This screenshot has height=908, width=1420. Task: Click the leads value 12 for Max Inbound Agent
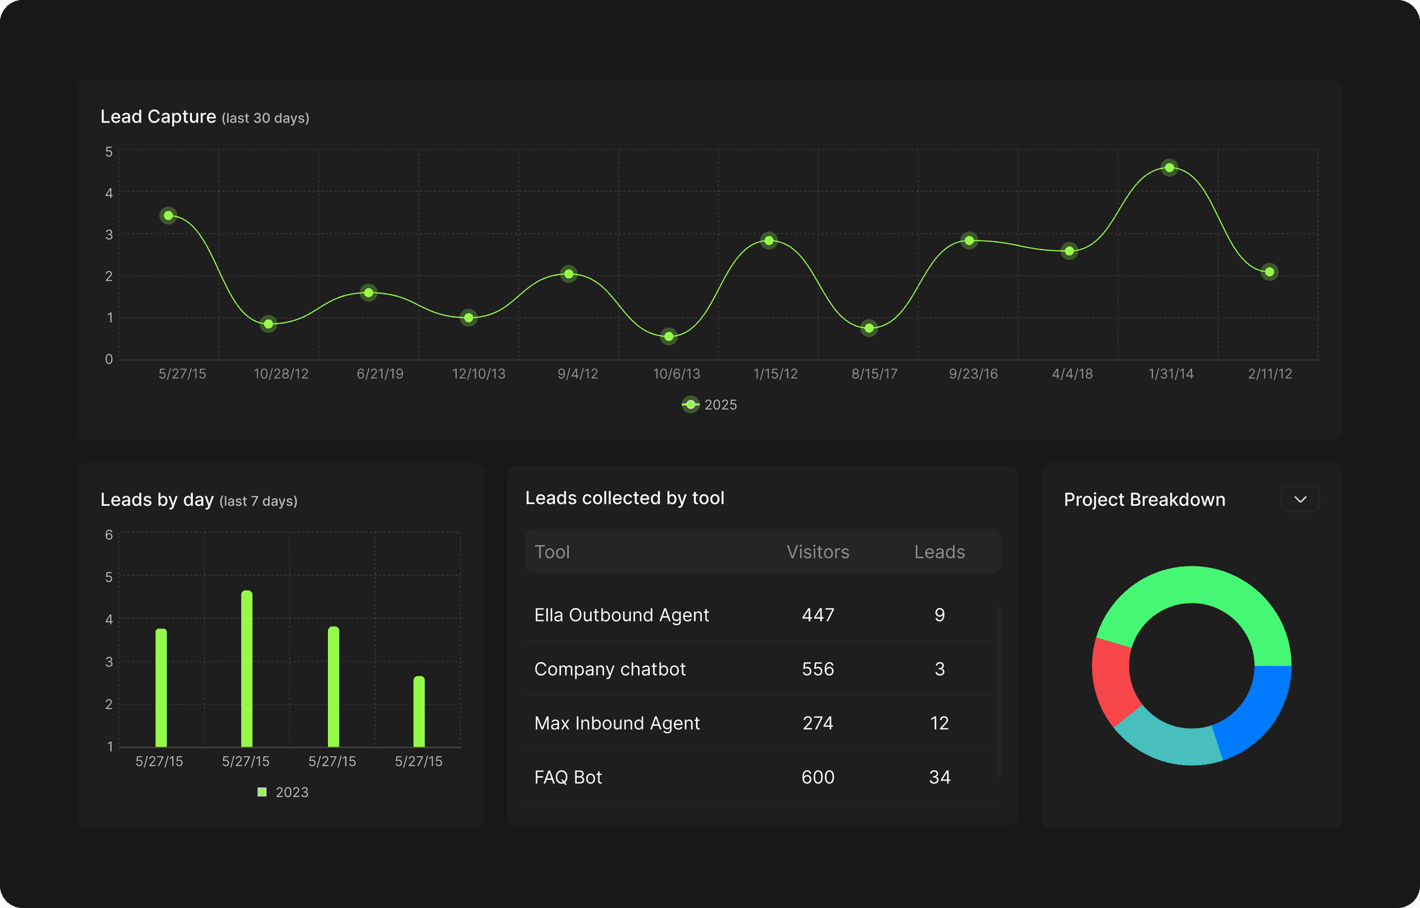[940, 723]
